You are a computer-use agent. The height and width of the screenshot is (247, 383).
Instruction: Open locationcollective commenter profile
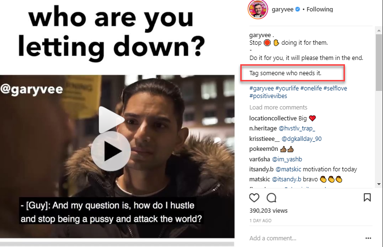pos(273,118)
